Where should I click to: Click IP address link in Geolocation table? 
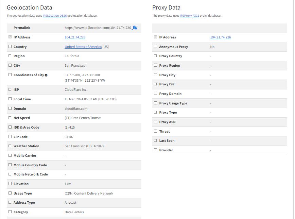click(75, 37)
